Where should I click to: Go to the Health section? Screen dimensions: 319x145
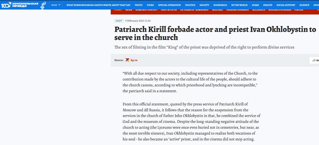pyautogui.click(x=268, y=5)
